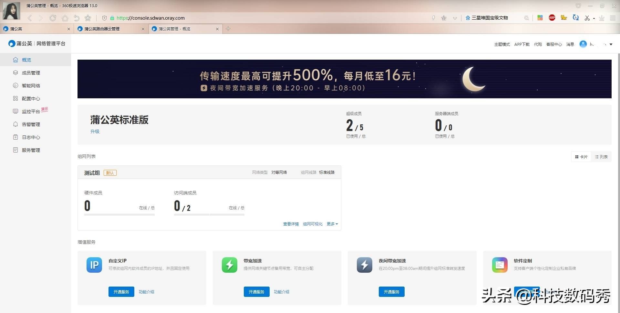Screen dimensions: 620x313
Task: Click the scissors screenshot tool icon
Action: [587, 18]
